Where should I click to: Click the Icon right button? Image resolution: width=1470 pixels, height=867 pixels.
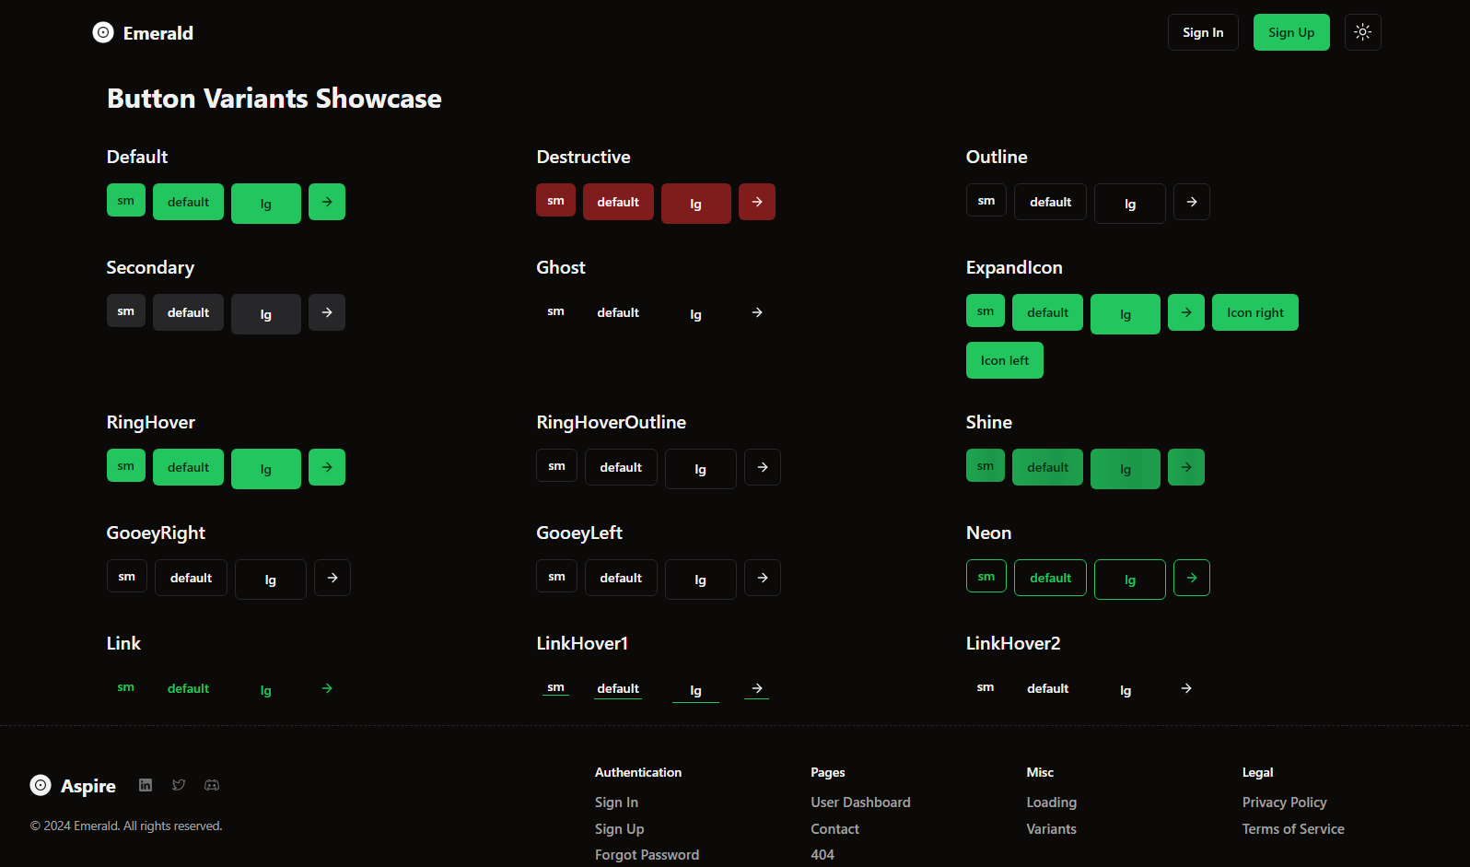(1255, 312)
